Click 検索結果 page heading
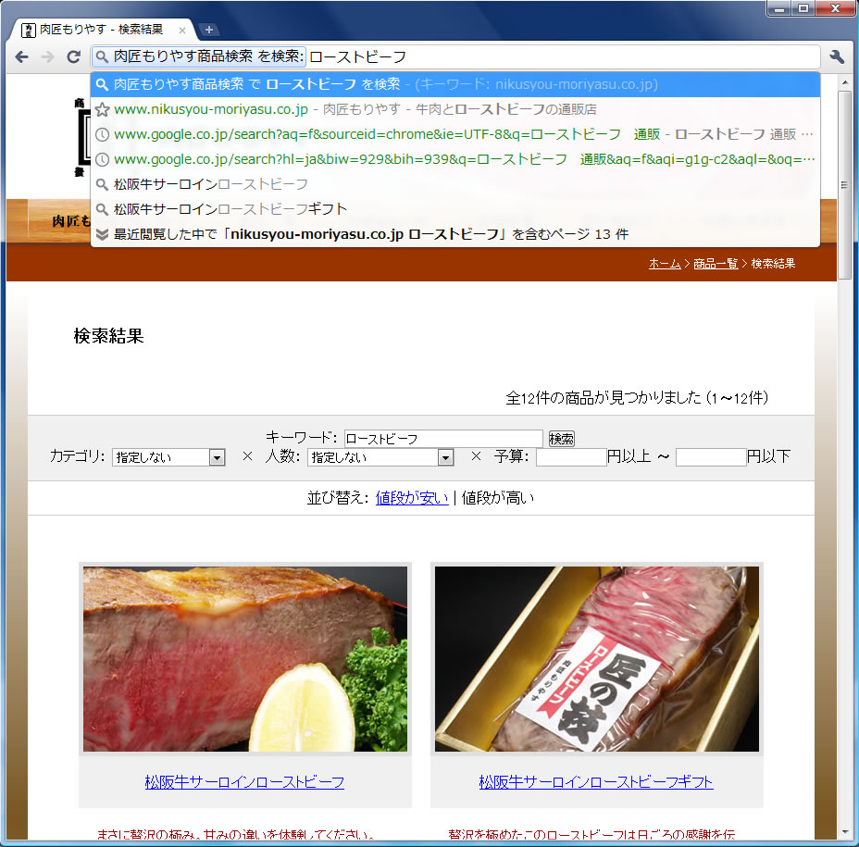Viewport: 859px width, 847px height. pos(108,335)
